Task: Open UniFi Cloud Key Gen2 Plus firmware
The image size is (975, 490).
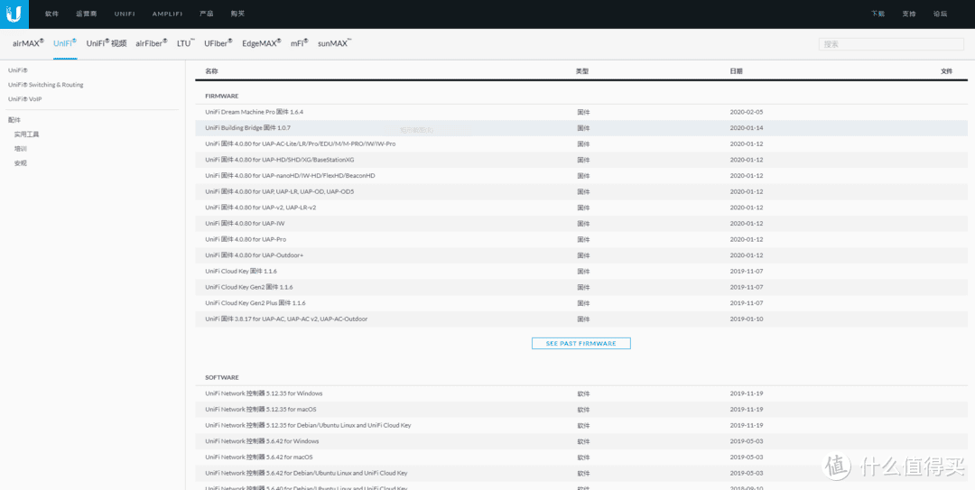Action: (x=255, y=303)
